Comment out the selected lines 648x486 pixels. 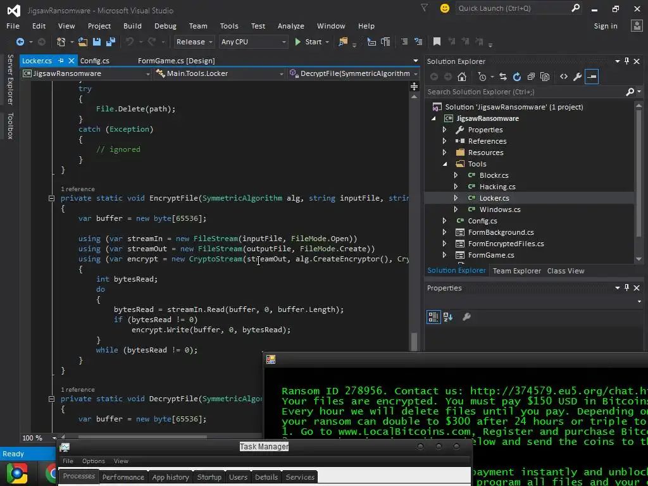(404, 42)
